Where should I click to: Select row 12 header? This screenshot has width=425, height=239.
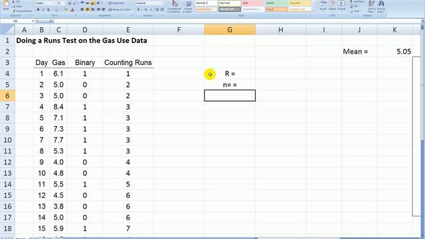pyautogui.click(x=7, y=162)
